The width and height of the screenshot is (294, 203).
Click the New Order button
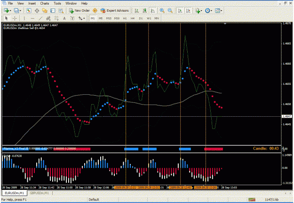(79, 11)
